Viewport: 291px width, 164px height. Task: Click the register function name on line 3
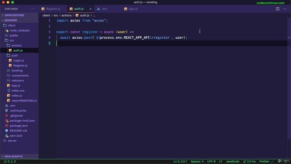coord(90,32)
